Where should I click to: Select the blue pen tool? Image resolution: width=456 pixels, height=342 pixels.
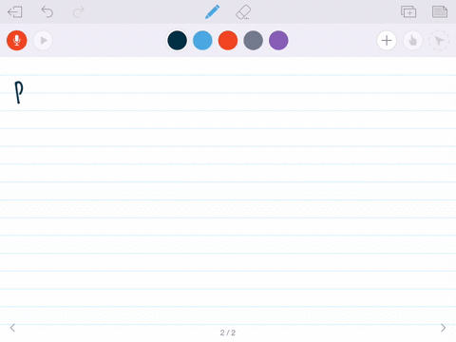[x=212, y=12]
